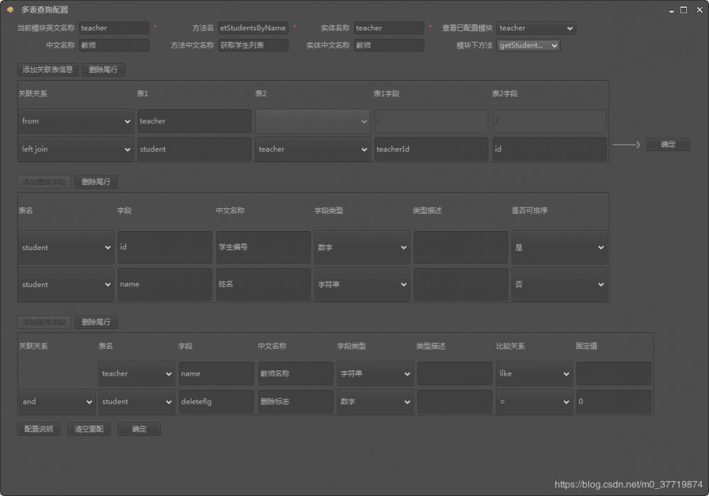
Task: Open the 'like' 比较关系 dropdown
Action: (x=535, y=373)
